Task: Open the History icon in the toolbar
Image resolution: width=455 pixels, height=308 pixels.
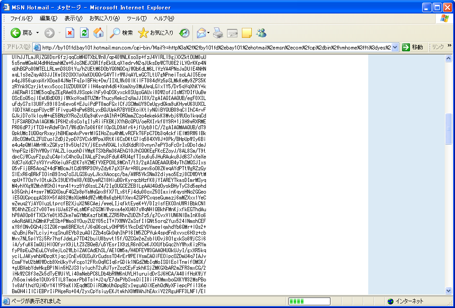Action: [184, 33]
